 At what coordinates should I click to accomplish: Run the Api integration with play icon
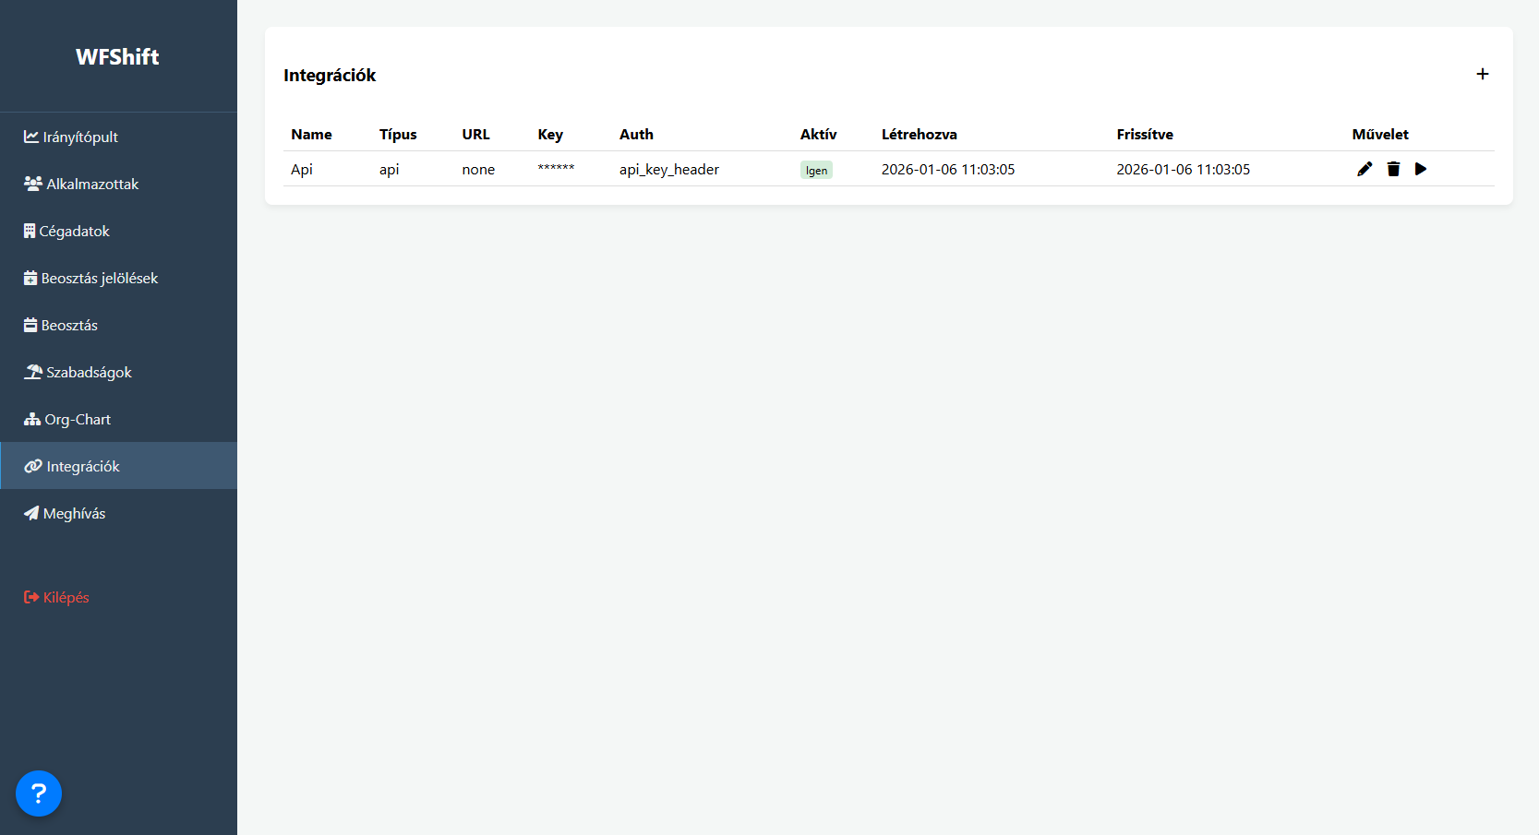1421,169
